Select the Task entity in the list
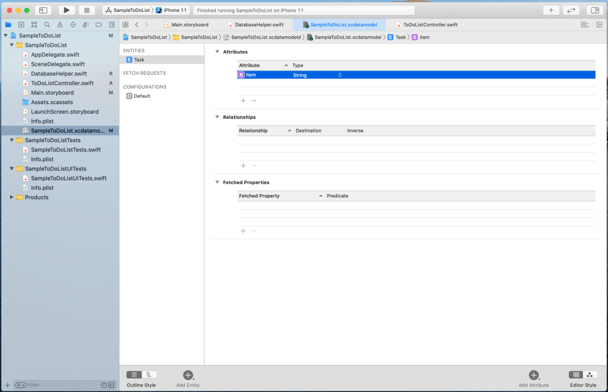Viewport: 608px width, 392px height. click(x=138, y=60)
